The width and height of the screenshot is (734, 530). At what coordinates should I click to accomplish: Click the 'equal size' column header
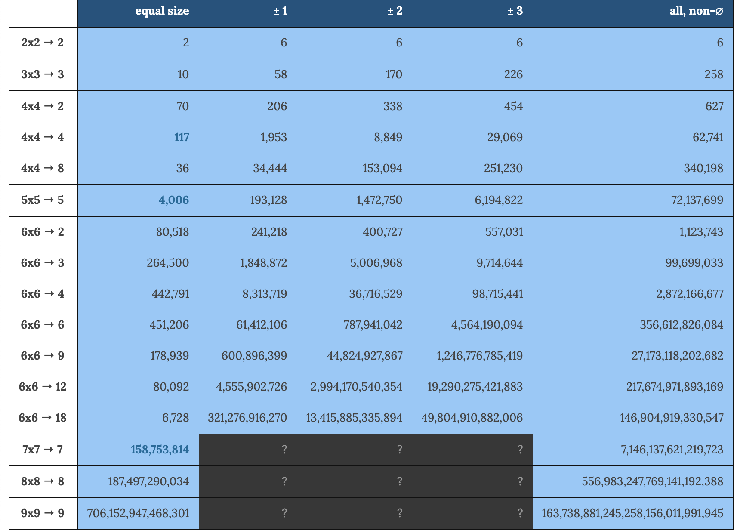coord(162,11)
